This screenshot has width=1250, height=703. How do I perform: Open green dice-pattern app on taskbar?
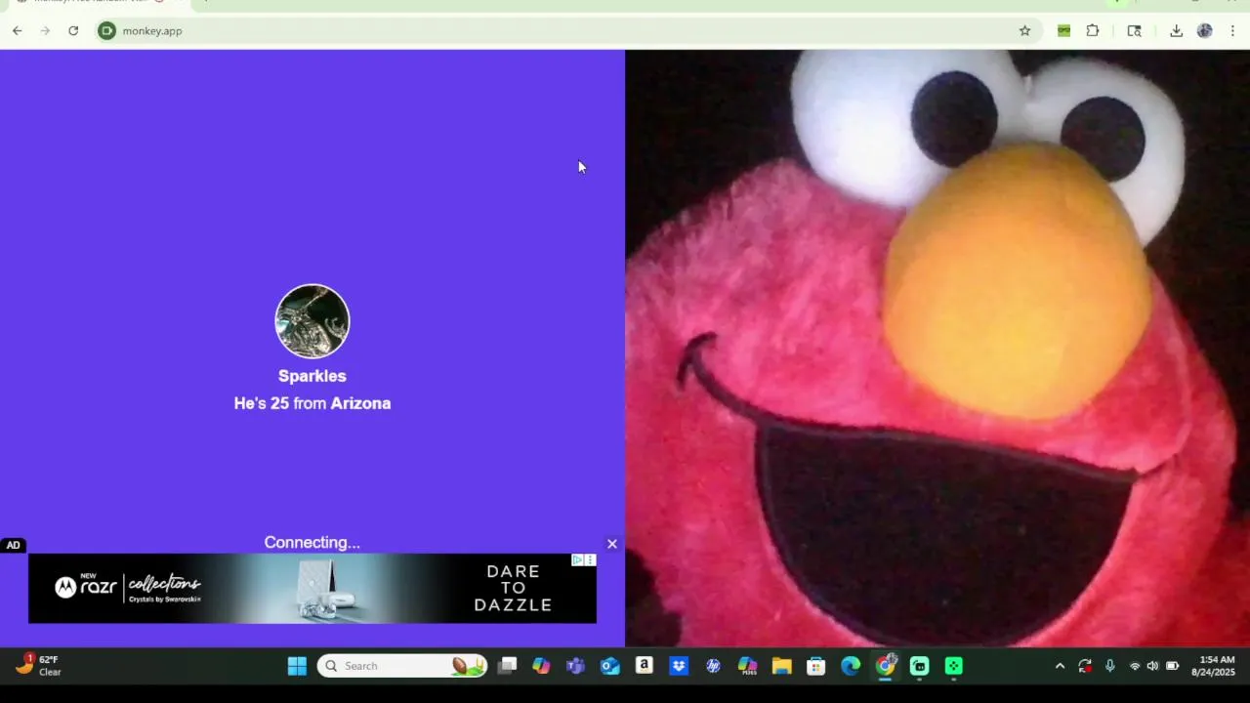pos(954,666)
